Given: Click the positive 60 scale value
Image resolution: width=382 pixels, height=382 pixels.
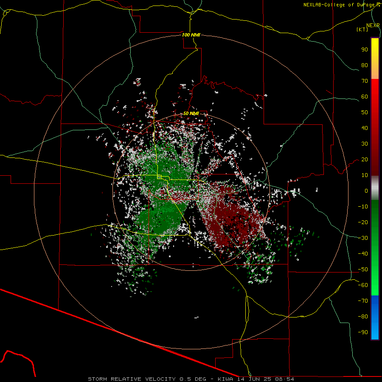Looking at the screenshot, I should (x=365, y=97).
